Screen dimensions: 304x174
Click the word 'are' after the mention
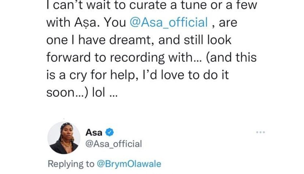pyautogui.click(x=231, y=23)
